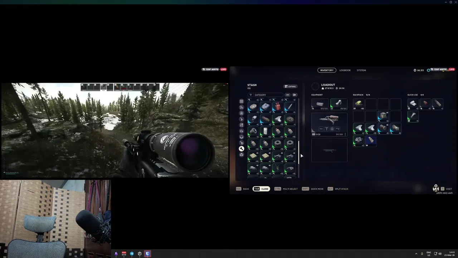Select the backpack equipment slot showing 100/100

pyautogui.click(x=320, y=104)
